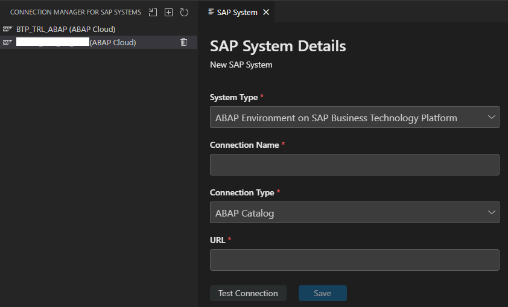The height and width of the screenshot is (307, 508).
Task: Switch to the SAP System tab
Action: [x=237, y=12]
